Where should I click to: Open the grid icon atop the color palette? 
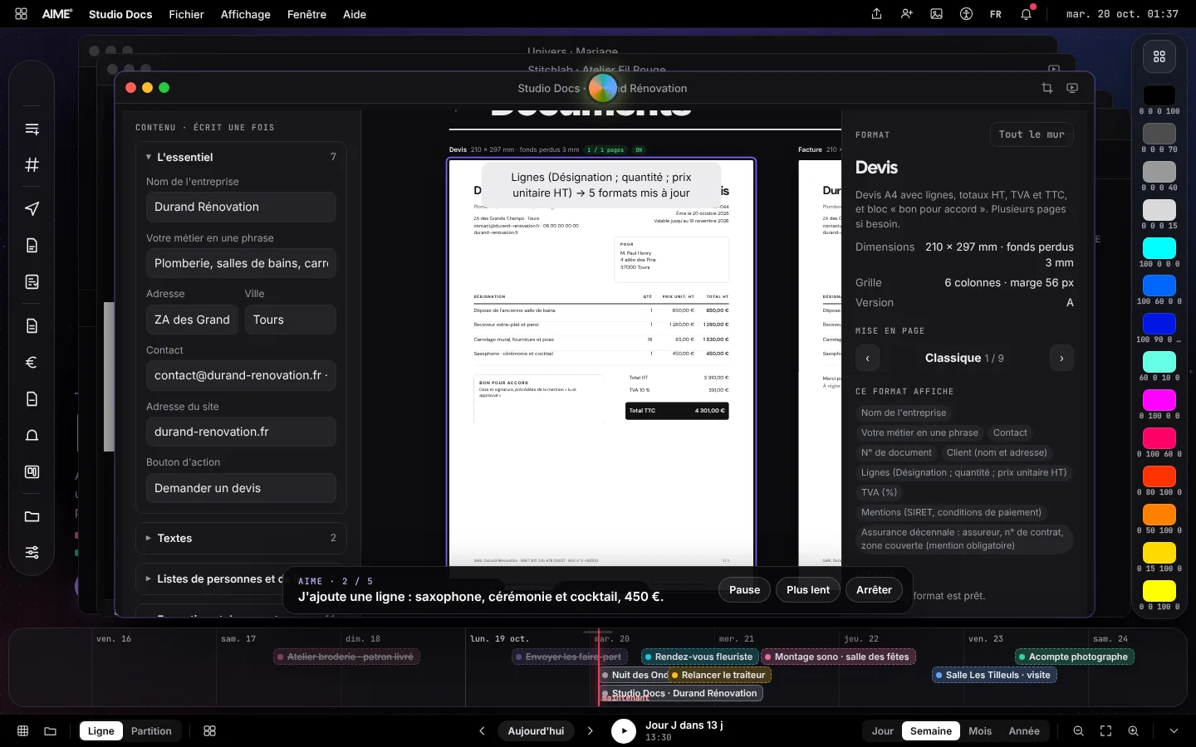(x=1159, y=56)
